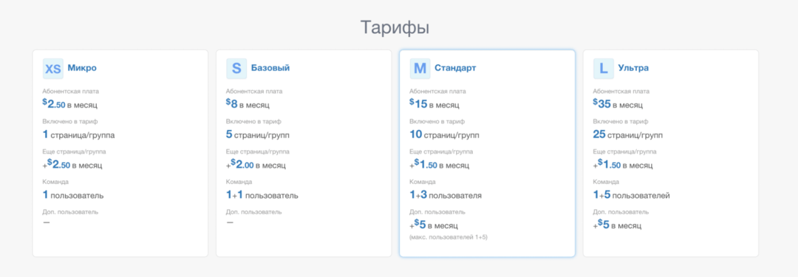Open the Ультра plan title link
Screen dimensions: 798x277
tap(633, 68)
